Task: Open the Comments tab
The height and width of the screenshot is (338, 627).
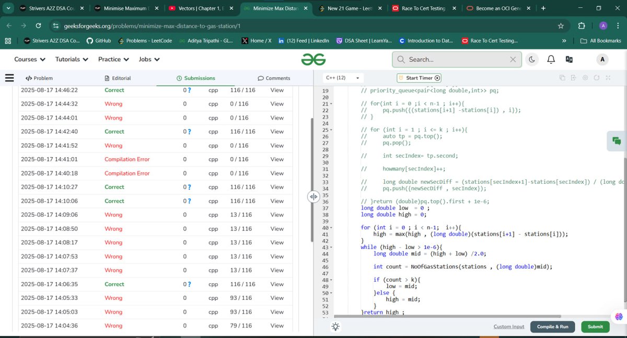Action: coord(274,78)
